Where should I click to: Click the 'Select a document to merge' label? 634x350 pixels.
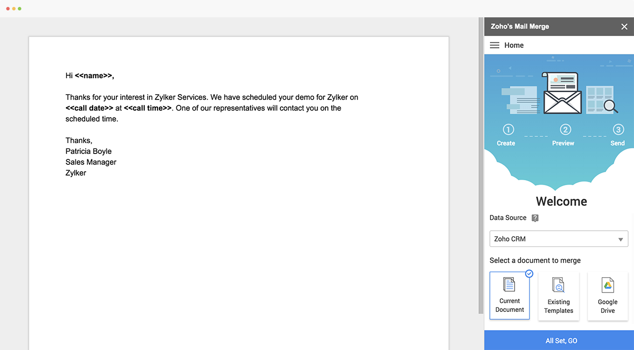[535, 260]
